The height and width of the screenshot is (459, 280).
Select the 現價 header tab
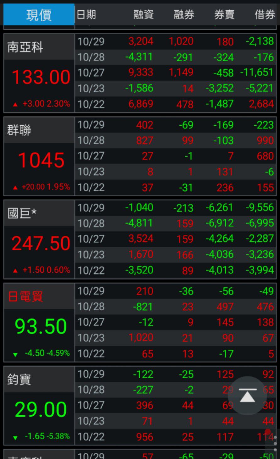39,15
